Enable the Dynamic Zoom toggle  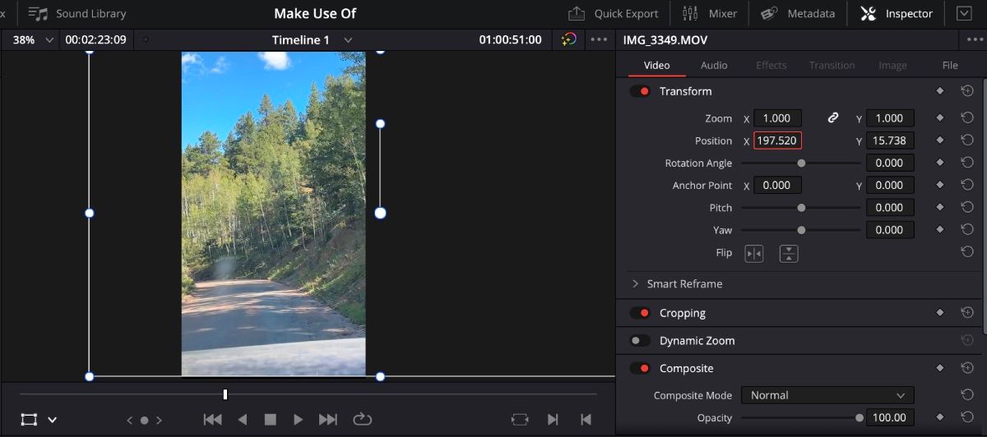click(640, 341)
